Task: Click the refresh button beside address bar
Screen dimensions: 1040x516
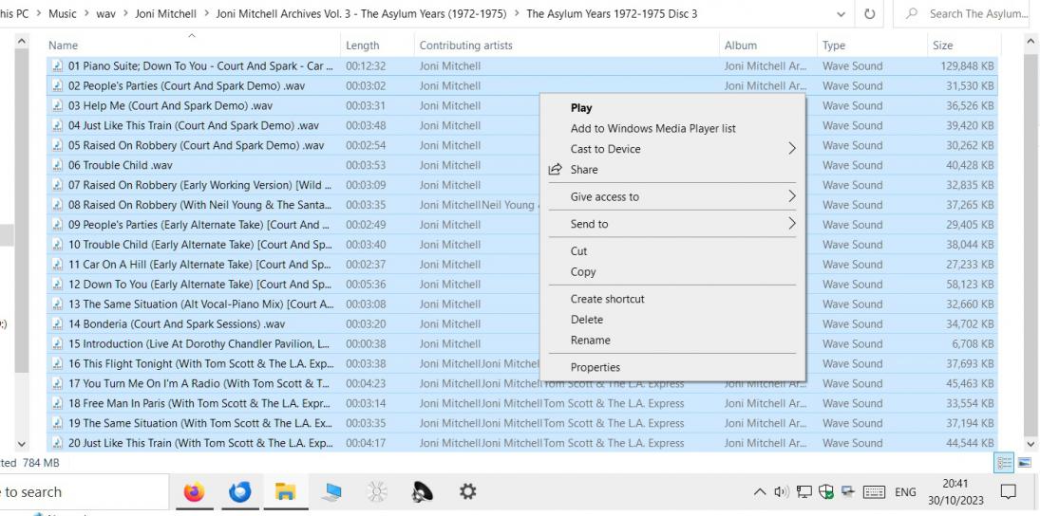Action: (870, 14)
